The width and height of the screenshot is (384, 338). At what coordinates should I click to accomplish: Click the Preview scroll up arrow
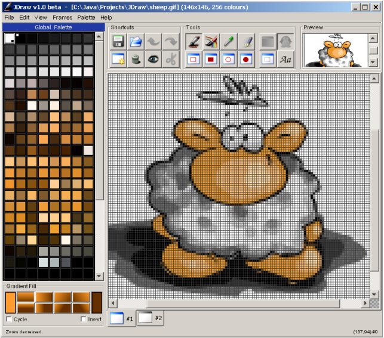[x=373, y=38]
